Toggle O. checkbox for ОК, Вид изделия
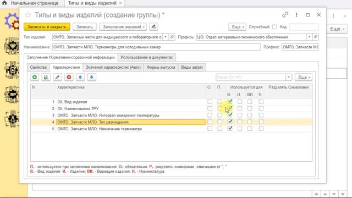 pos(210,102)
